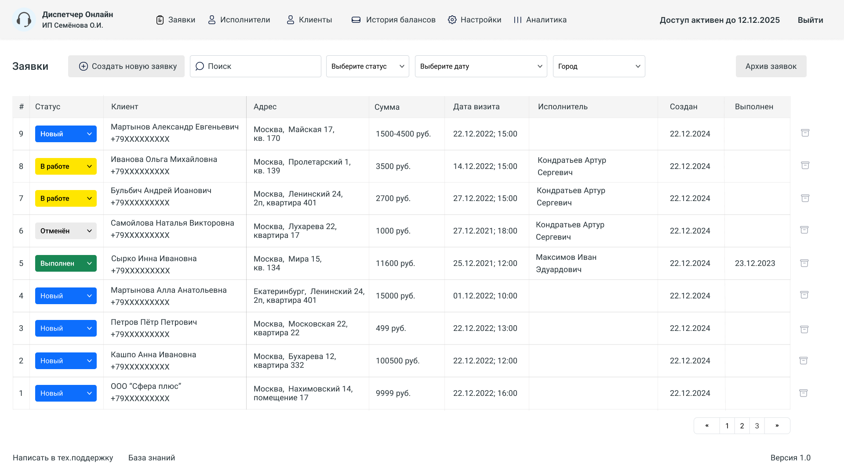Open the Город filter dropdown

pyautogui.click(x=599, y=66)
